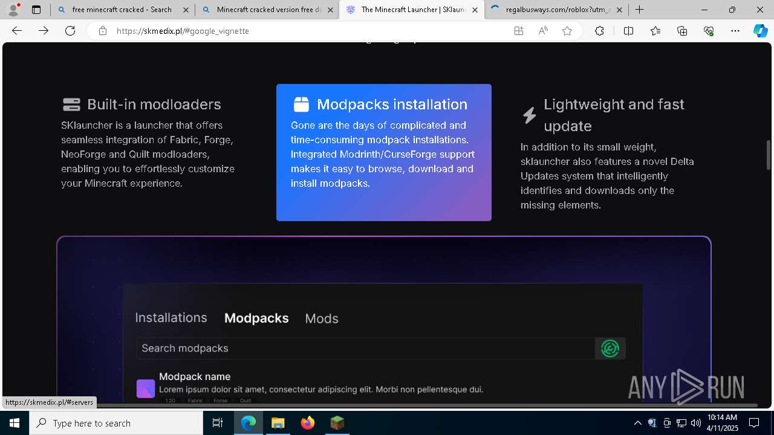Open the tab actions menu icon

pyautogui.click(x=36, y=10)
